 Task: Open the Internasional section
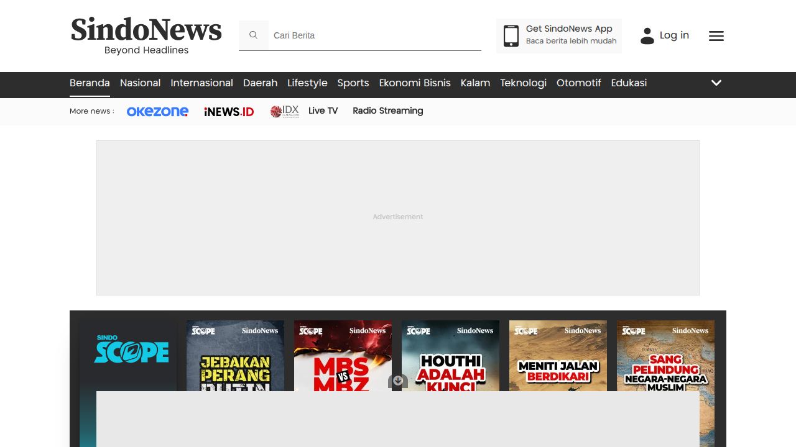tap(201, 83)
